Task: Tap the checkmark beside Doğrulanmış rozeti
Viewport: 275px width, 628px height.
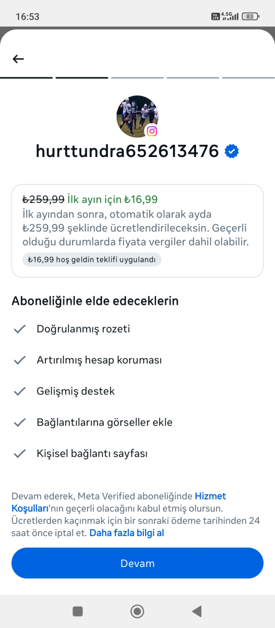Action: (20, 329)
